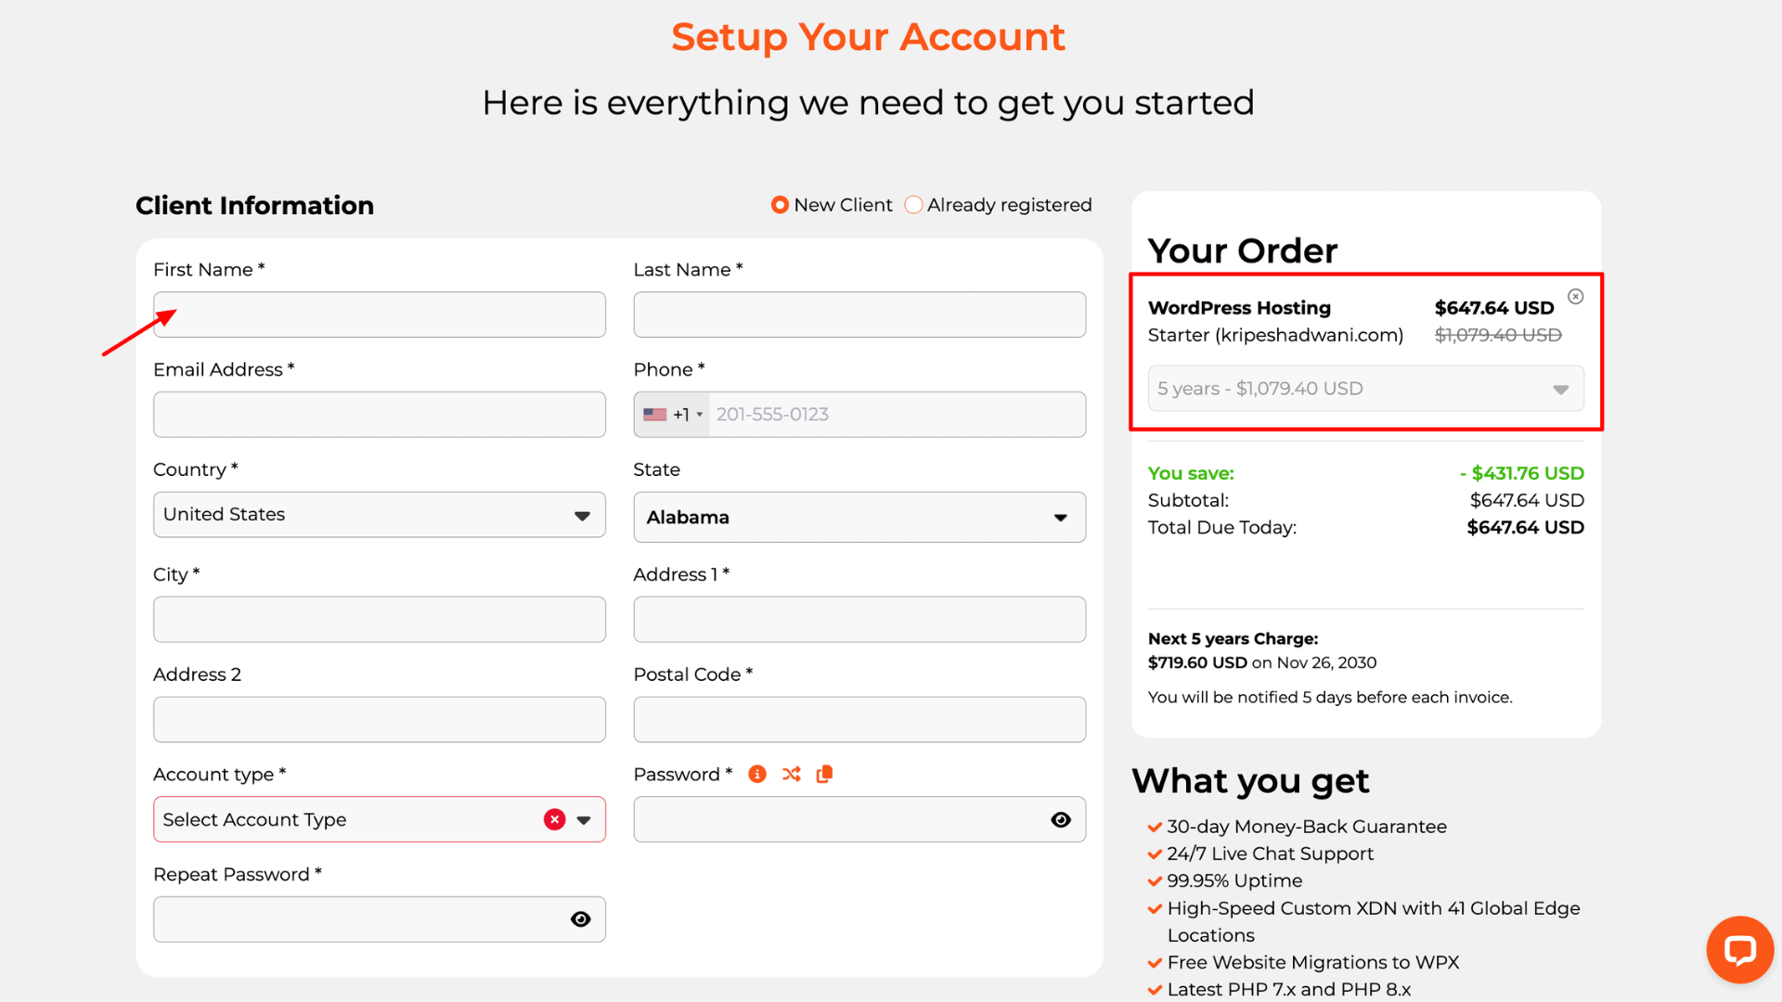Viewport: 1782px width, 1002px height.
Task: Expand the State dropdown showing Alabama
Action: pyautogui.click(x=859, y=517)
